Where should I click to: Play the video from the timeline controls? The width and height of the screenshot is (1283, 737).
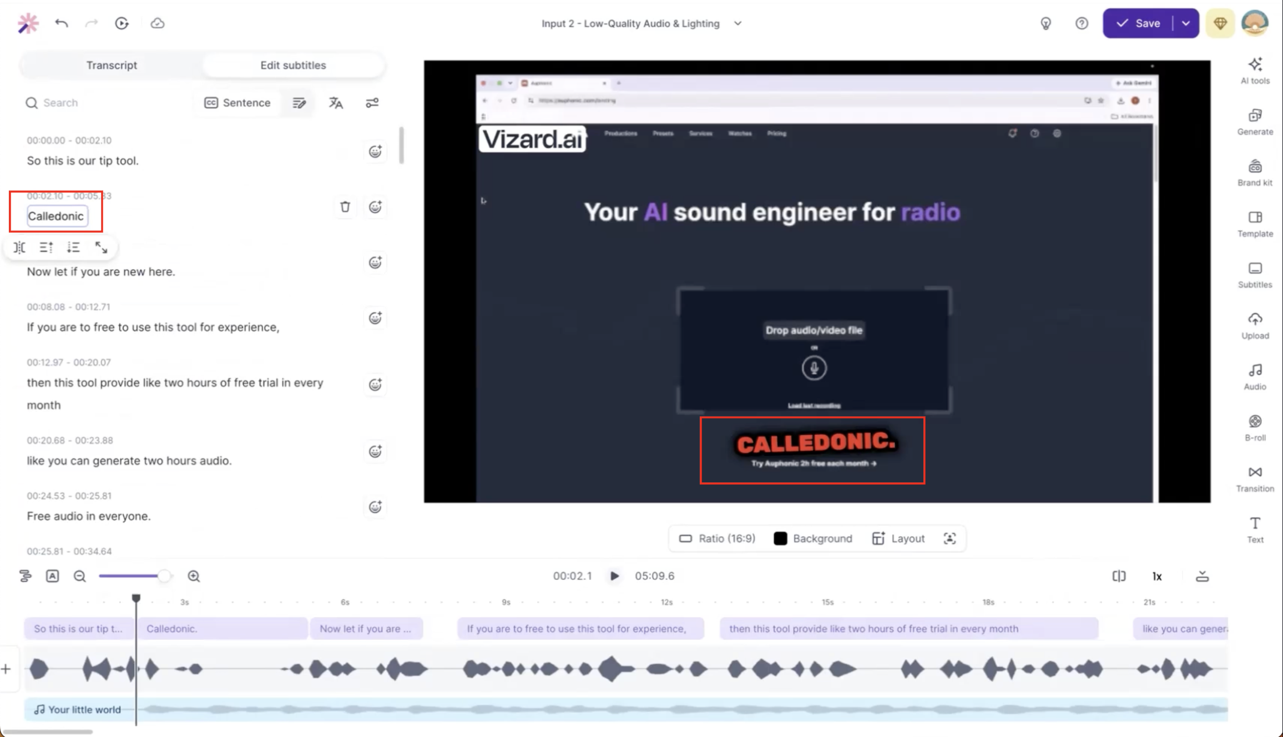tap(614, 576)
